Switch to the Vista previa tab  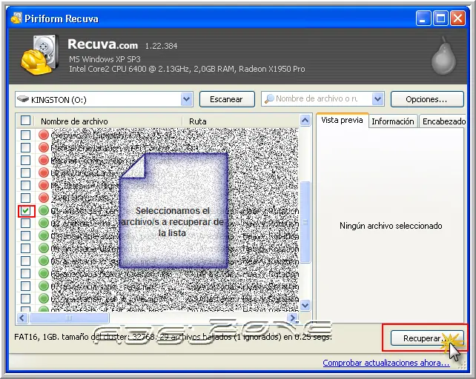point(342,121)
